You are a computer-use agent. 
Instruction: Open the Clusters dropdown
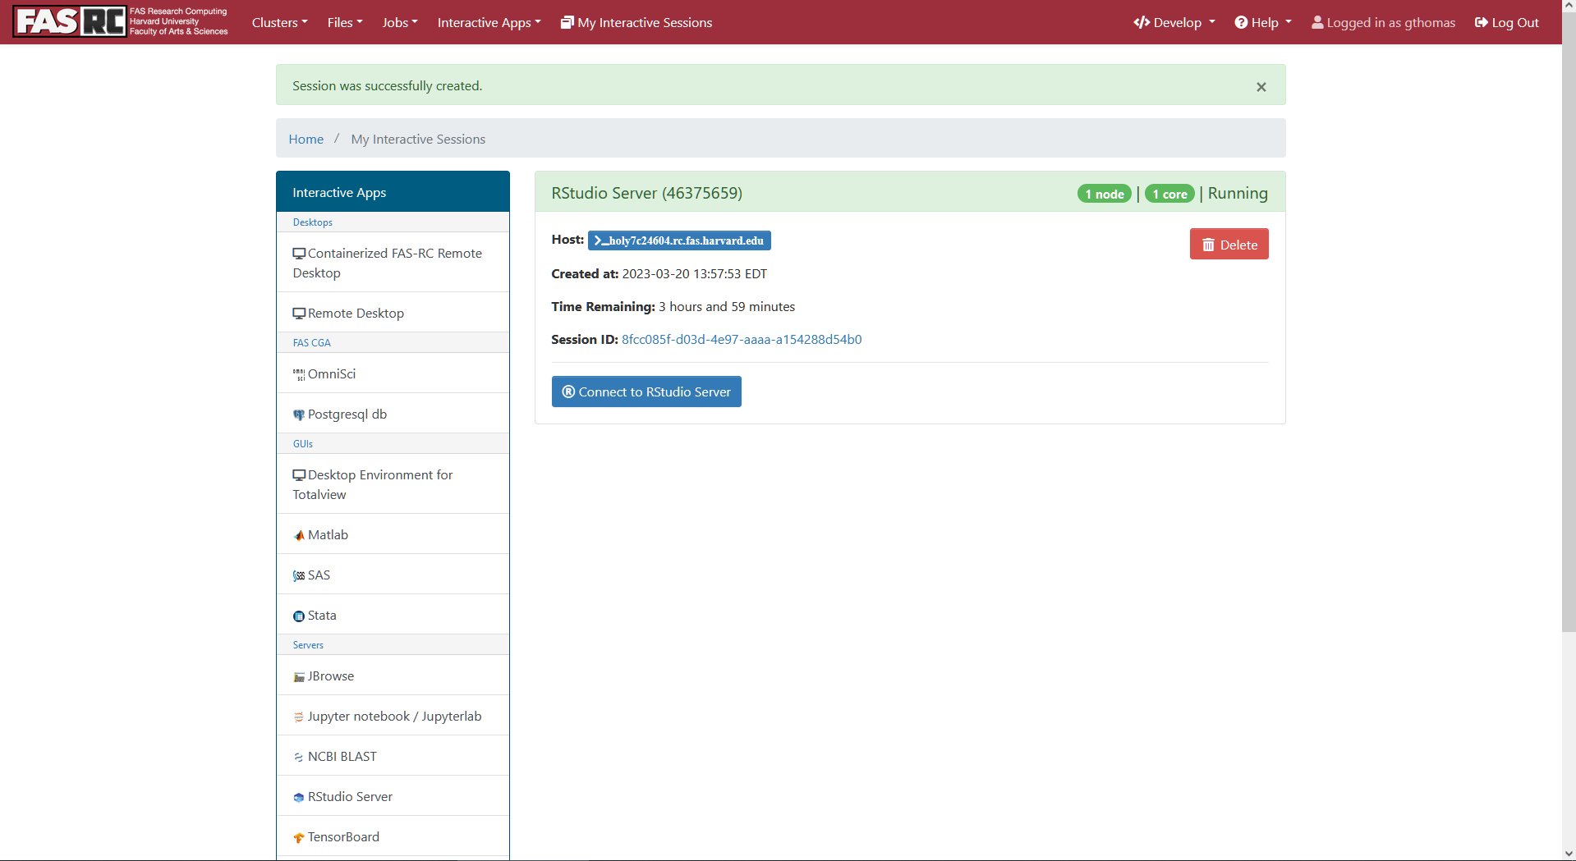coord(279,22)
